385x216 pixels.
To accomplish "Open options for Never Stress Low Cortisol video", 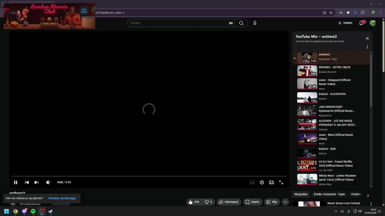I will point(371,204).
